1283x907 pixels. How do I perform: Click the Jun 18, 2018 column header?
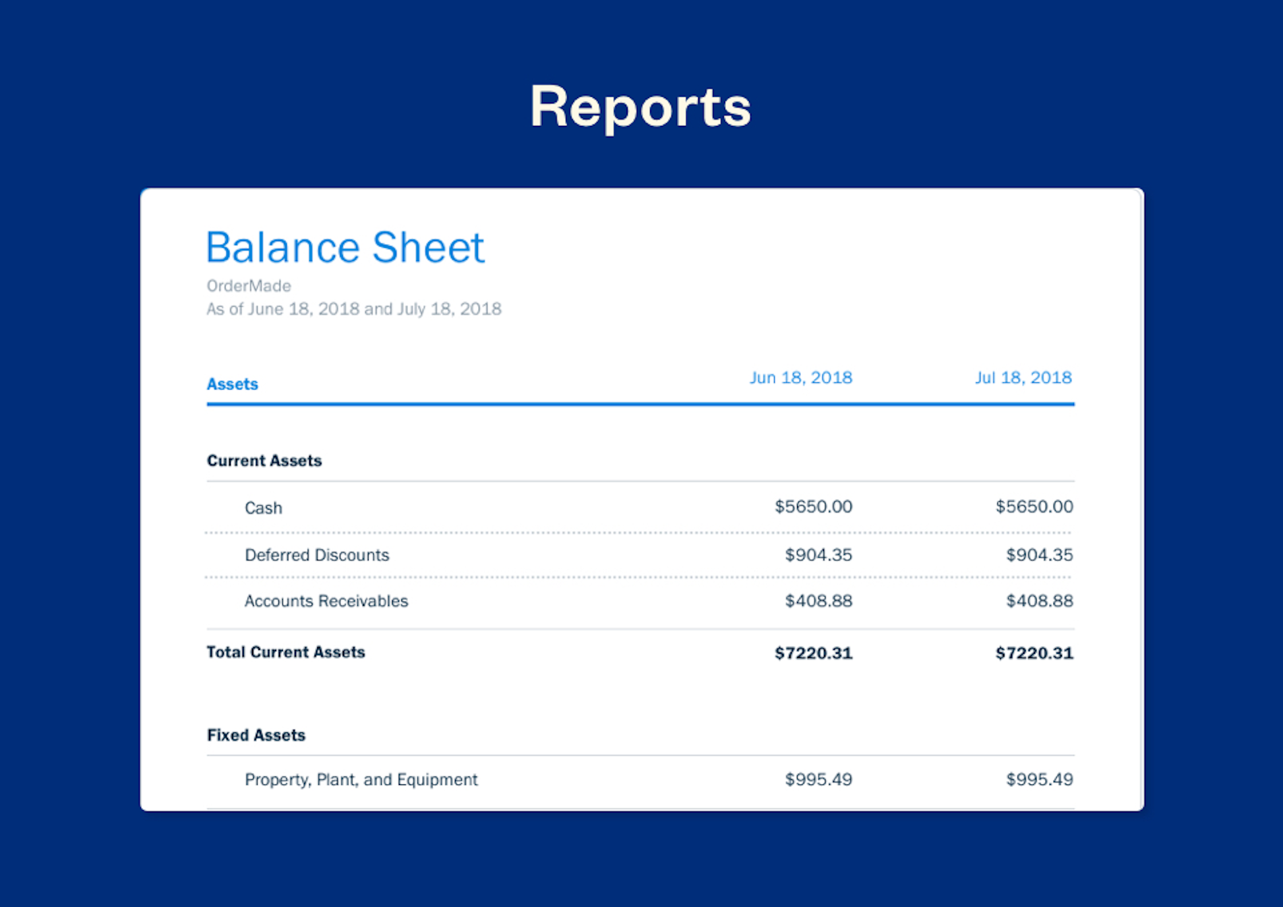(800, 377)
